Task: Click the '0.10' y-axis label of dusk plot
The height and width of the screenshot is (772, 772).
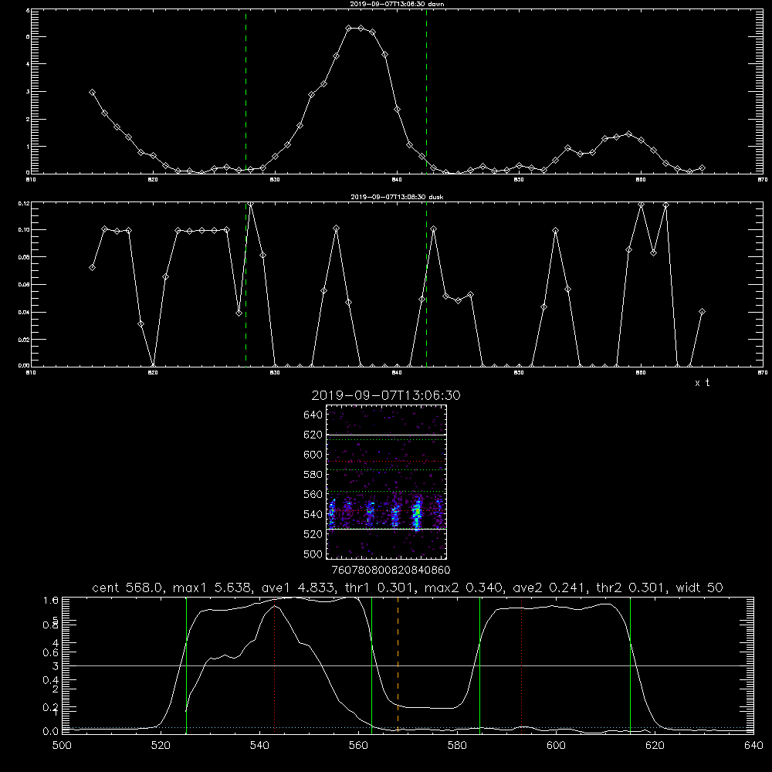Action: pyautogui.click(x=24, y=230)
